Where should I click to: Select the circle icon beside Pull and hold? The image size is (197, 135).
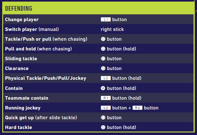pyautogui.click(x=103, y=49)
